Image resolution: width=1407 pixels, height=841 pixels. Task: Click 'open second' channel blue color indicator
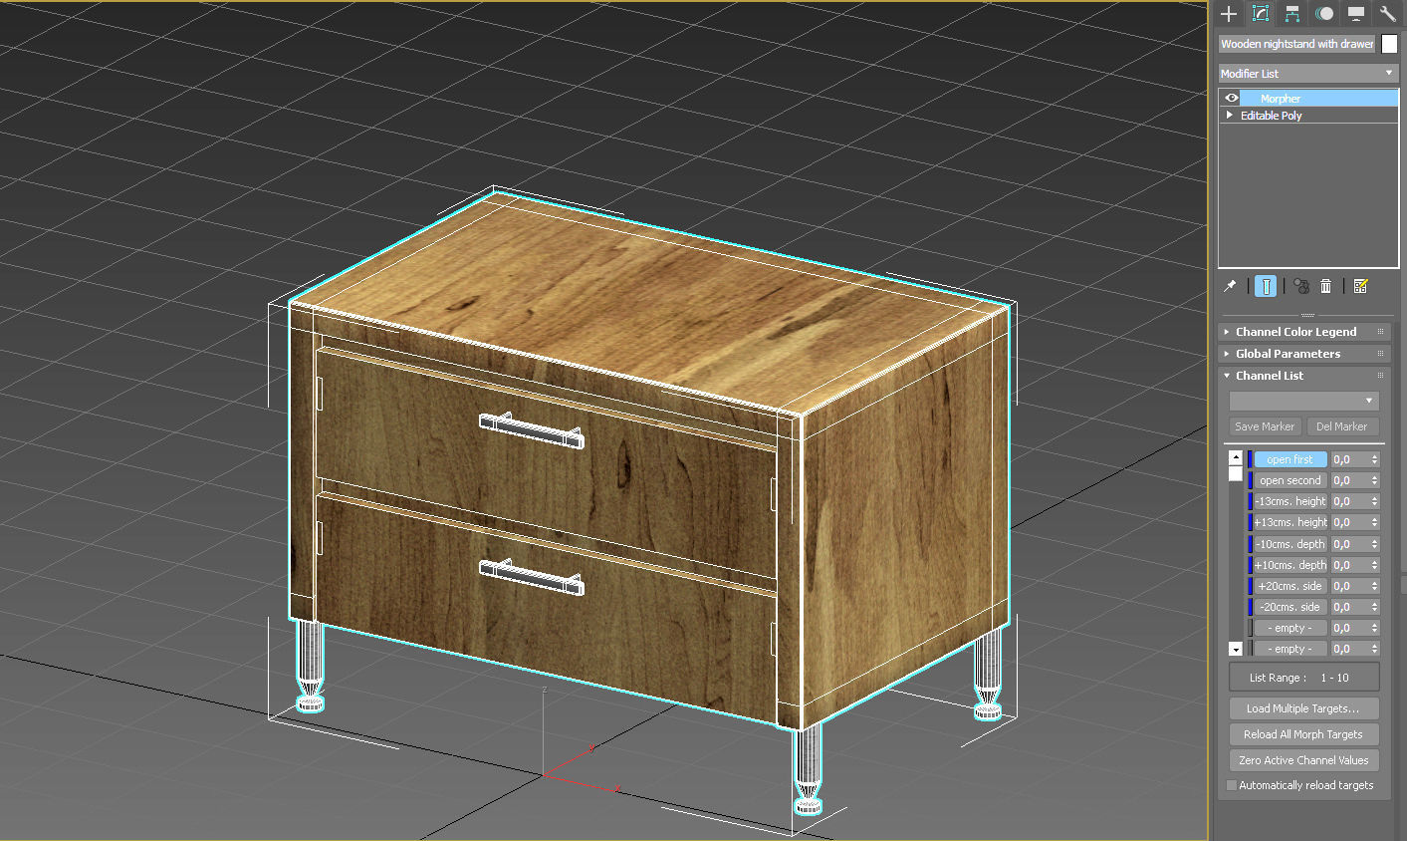pyautogui.click(x=1250, y=480)
